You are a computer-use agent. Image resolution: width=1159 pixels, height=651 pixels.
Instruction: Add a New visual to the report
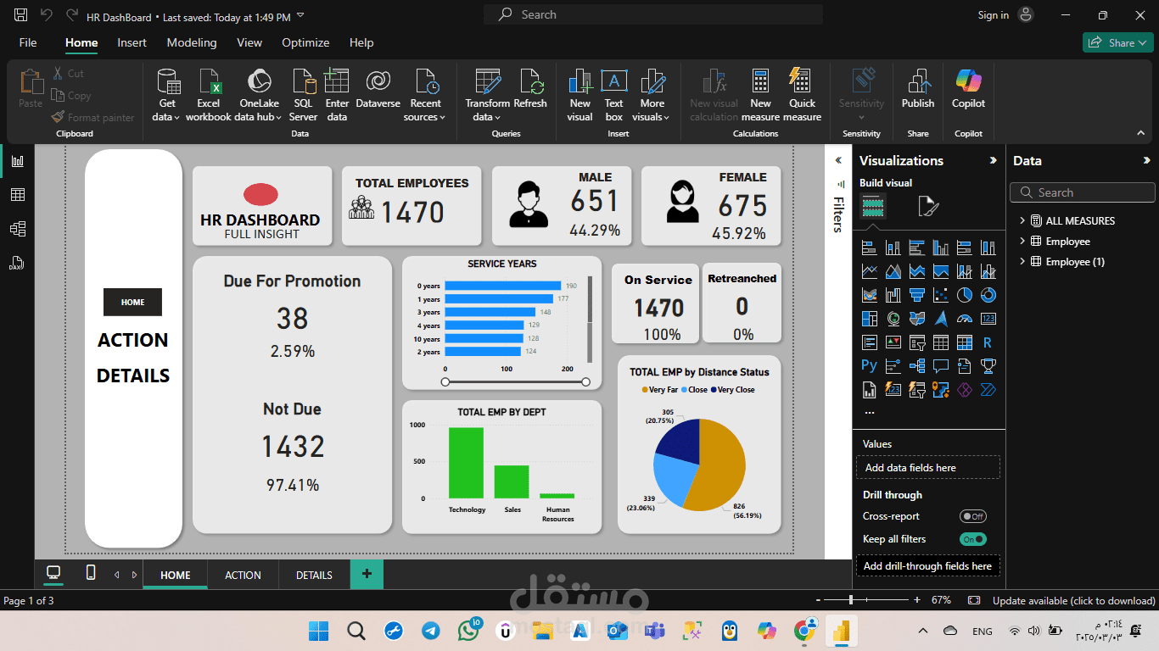point(580,95)
